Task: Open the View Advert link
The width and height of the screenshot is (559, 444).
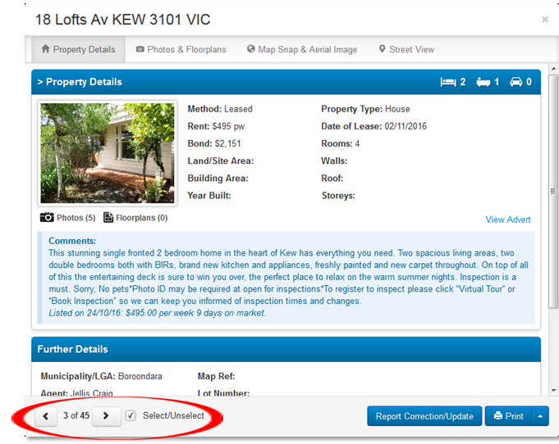Action: click(x=508, y=220)
